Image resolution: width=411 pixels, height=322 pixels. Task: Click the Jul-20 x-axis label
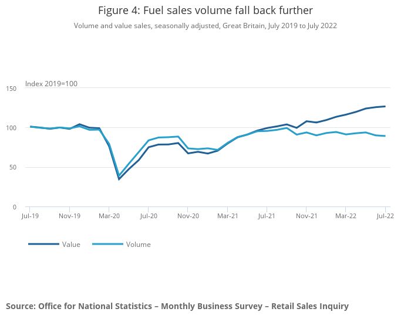149,216
